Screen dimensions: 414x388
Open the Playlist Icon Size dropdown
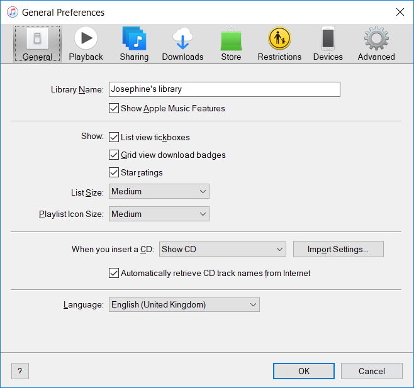(x=159, y=214)
